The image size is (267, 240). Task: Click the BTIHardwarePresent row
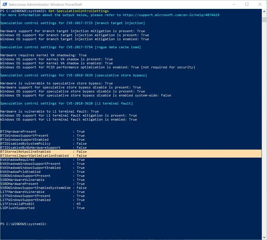(42, 131)
